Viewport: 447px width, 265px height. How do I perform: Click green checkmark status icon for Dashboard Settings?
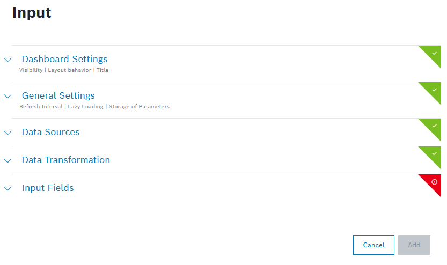pyautogui.click(x=434, y=53)
